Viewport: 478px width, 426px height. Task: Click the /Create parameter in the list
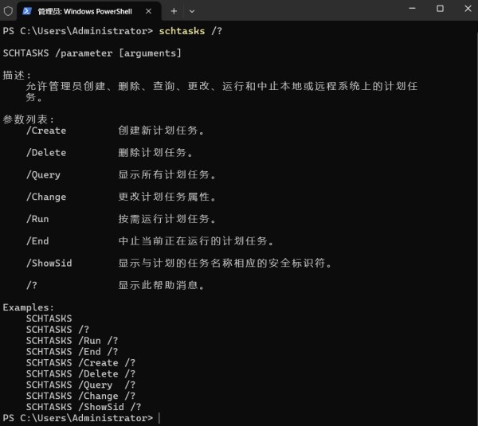pyautogui.click(x=46, y=131)
